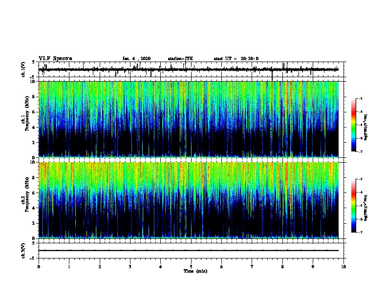Click time axis tick label "1"
The width and height of the screenshot is (387, 299).
tap(69, 267)
